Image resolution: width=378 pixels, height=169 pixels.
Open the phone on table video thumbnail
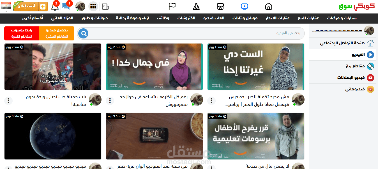(154, 136)
